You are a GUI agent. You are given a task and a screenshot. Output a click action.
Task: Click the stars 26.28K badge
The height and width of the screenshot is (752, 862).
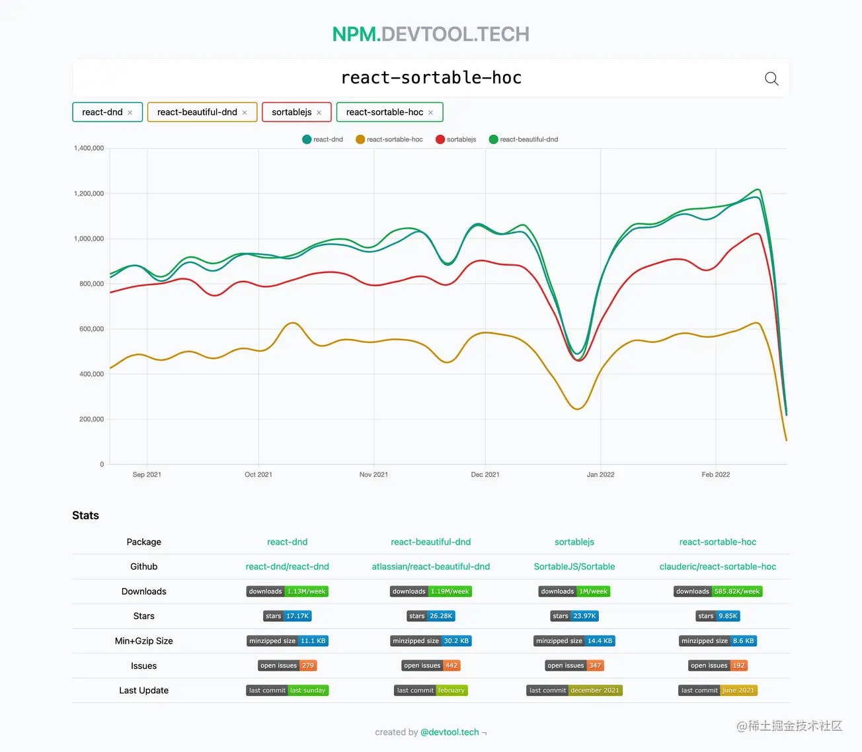[431, 616]
